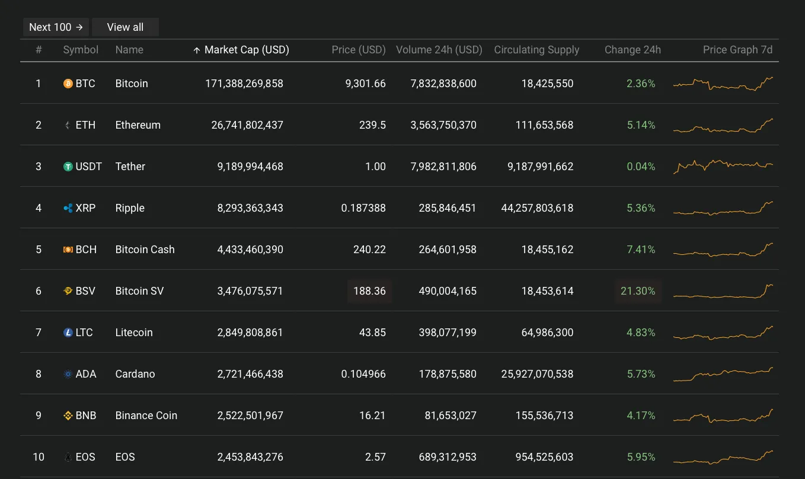
Task: Click the Bitcoin BTC coin icon
Action: pyautogui.click(x=68, y=84)
